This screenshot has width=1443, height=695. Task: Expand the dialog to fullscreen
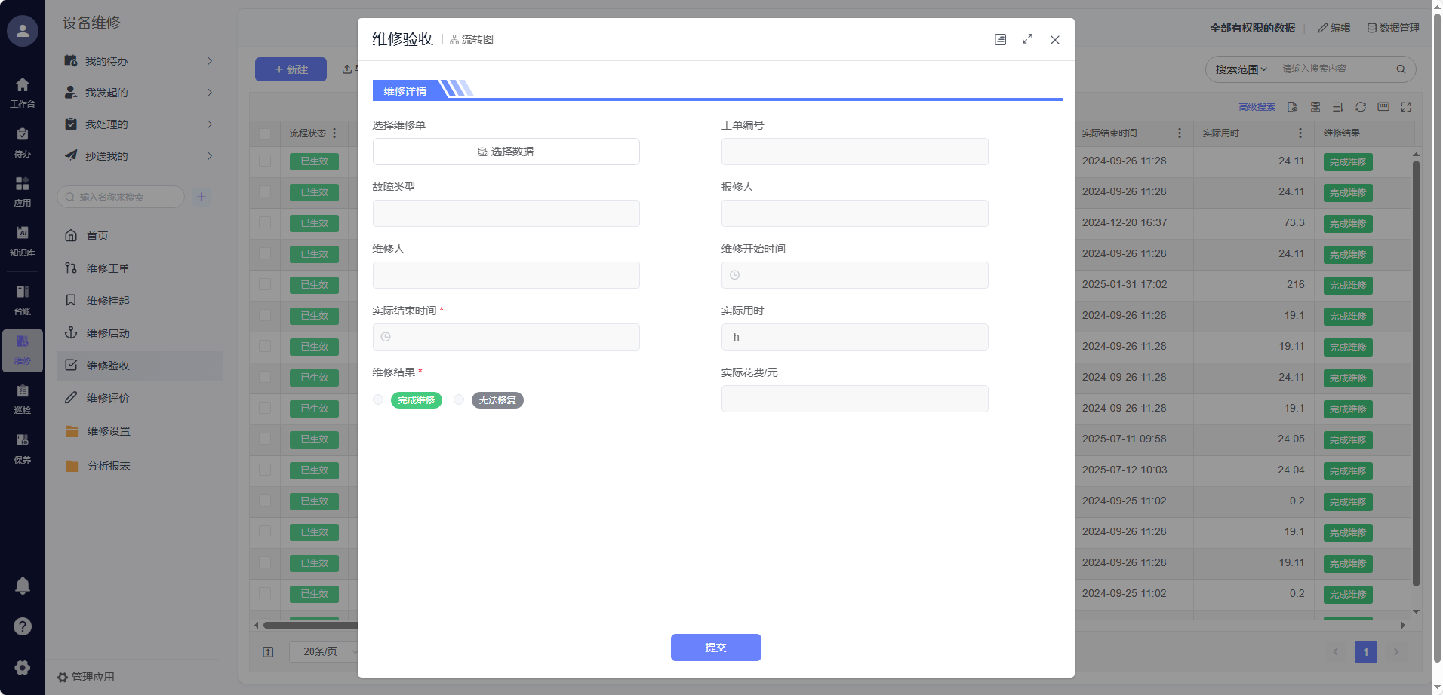[1027, 39]
